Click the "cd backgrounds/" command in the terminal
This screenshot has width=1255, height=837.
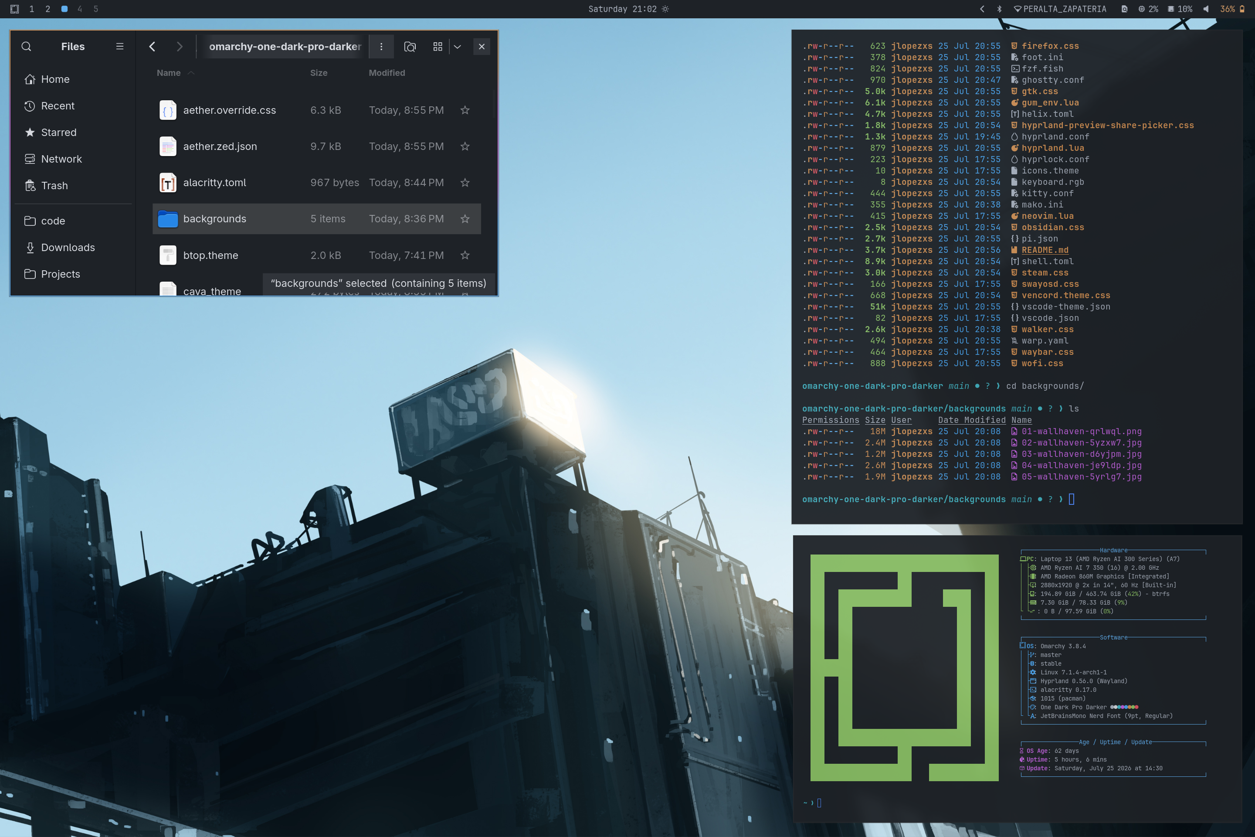pyautogui.click(x=1045, y=386)
